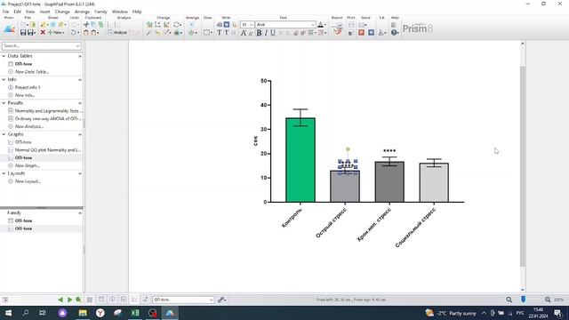Open the Insert menu
569x320 pixels.
(45, 12)
